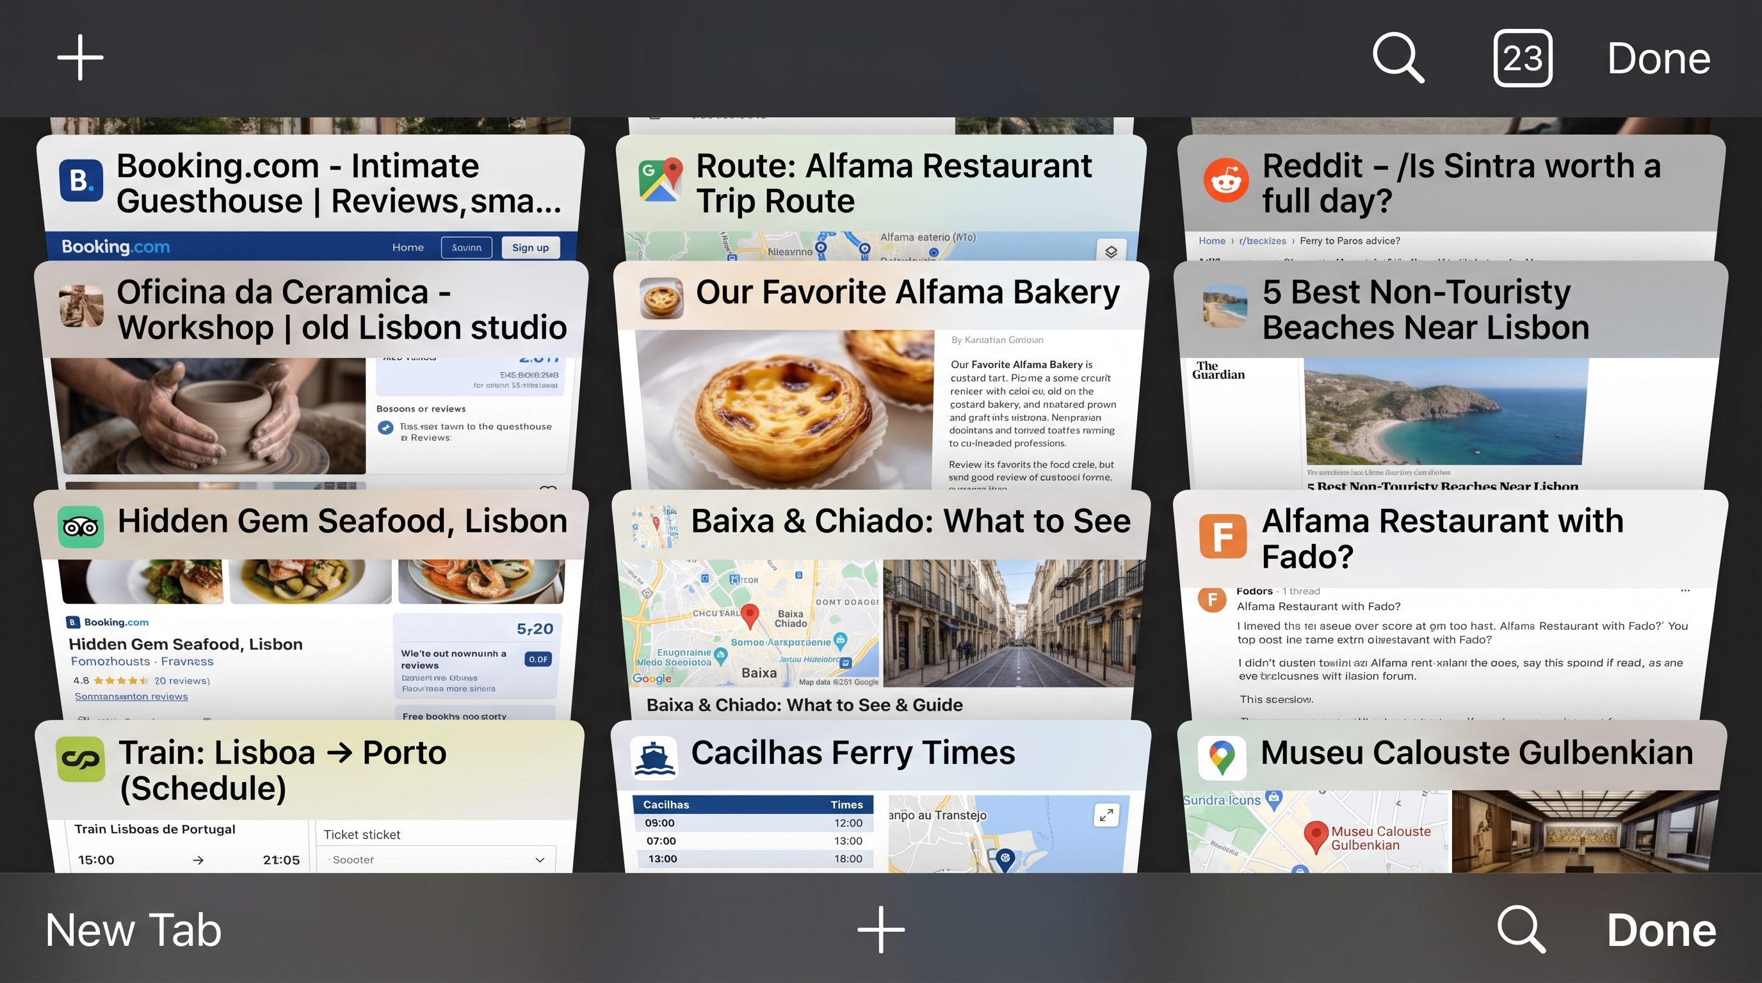This screenshot has width=1762, height=983.
Task: Tap the beach favicon on the Non-Touristy Beaches tab
Action: [1225, 307]
